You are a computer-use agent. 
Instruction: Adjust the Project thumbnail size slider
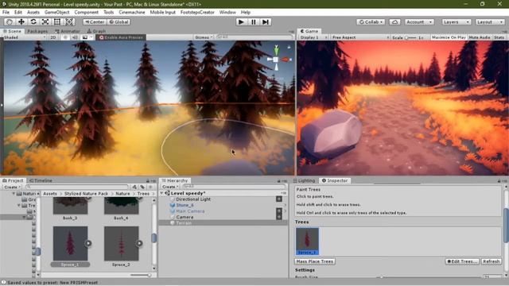pyautogui.click(x=140, y=275)
